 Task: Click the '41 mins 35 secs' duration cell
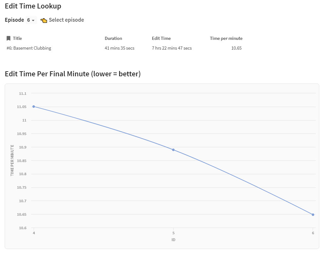click(x=120, y=48)
